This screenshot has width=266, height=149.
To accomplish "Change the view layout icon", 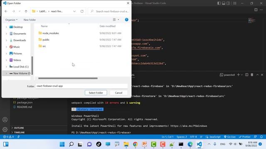I will [114, 19].
